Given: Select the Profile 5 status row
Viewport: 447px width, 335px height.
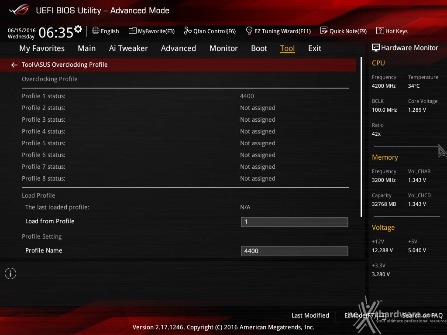Looking at the screenshot, I should pyautogui.click(x=185, y=143).
